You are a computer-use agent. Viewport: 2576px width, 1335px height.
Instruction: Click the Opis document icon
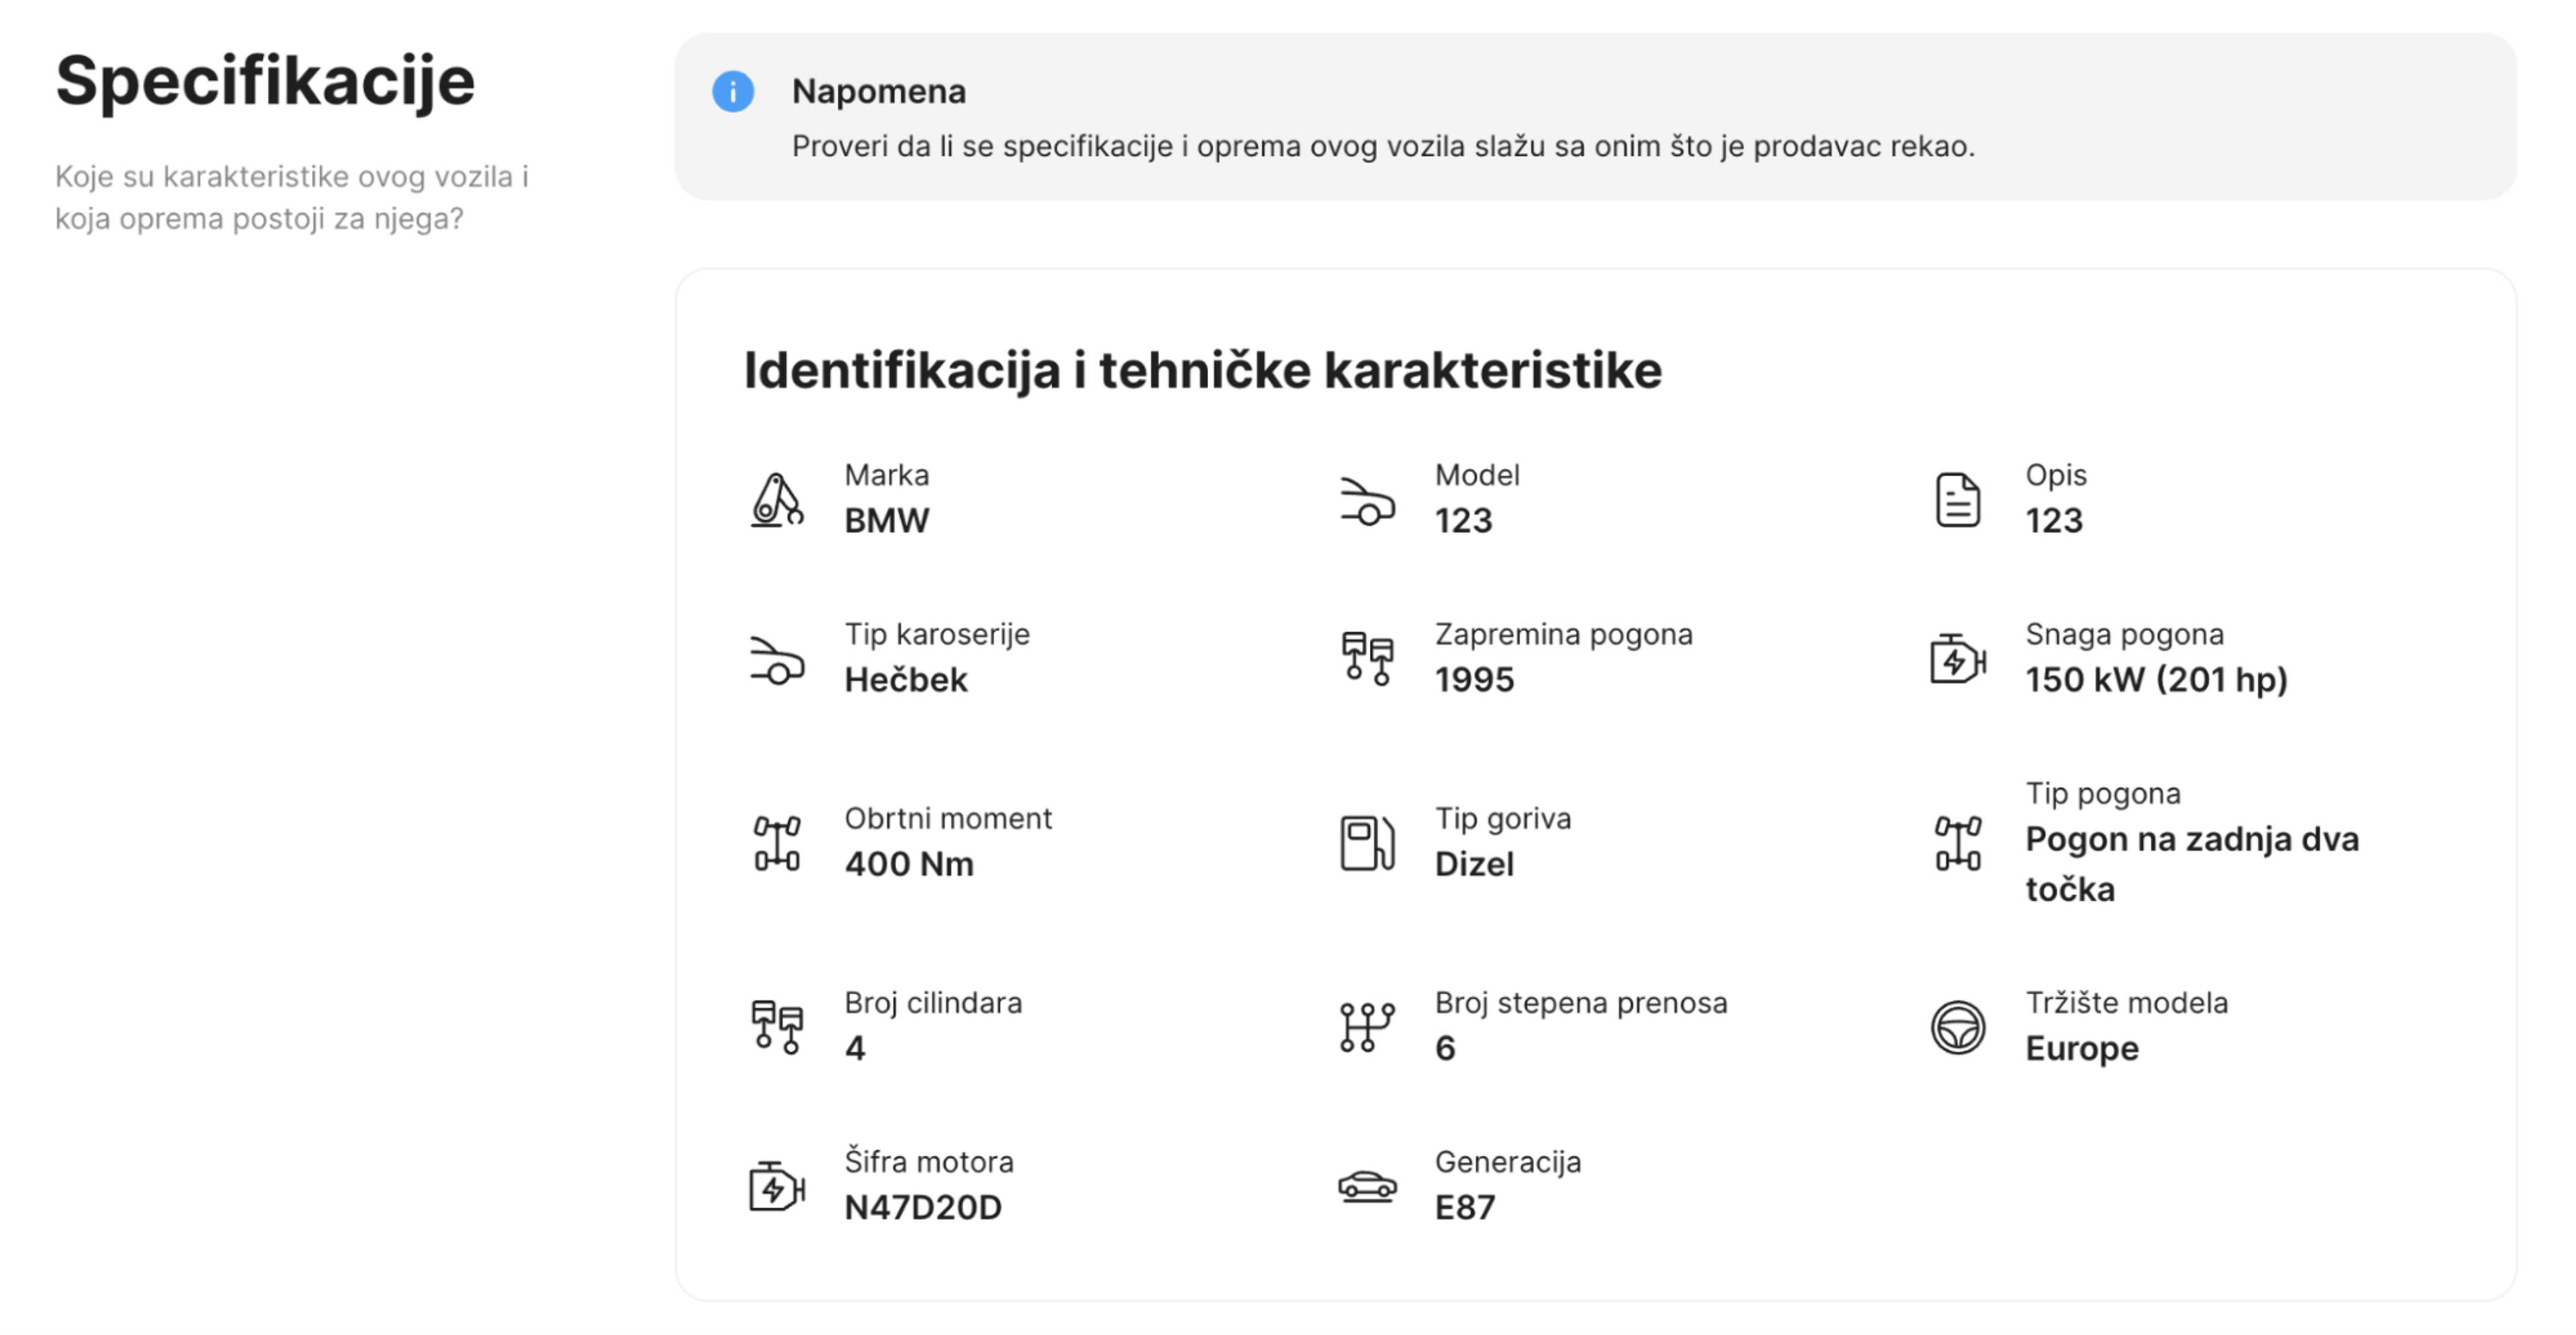coord(1957,500)
